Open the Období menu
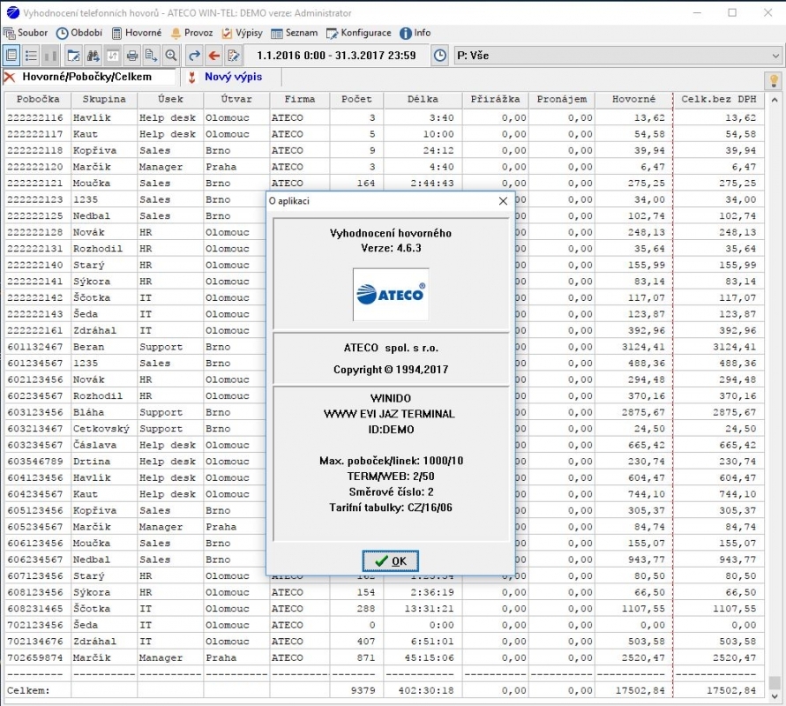The width and height of the screenshot is (786, 706). pyautogui.click(x=79, y=34)
